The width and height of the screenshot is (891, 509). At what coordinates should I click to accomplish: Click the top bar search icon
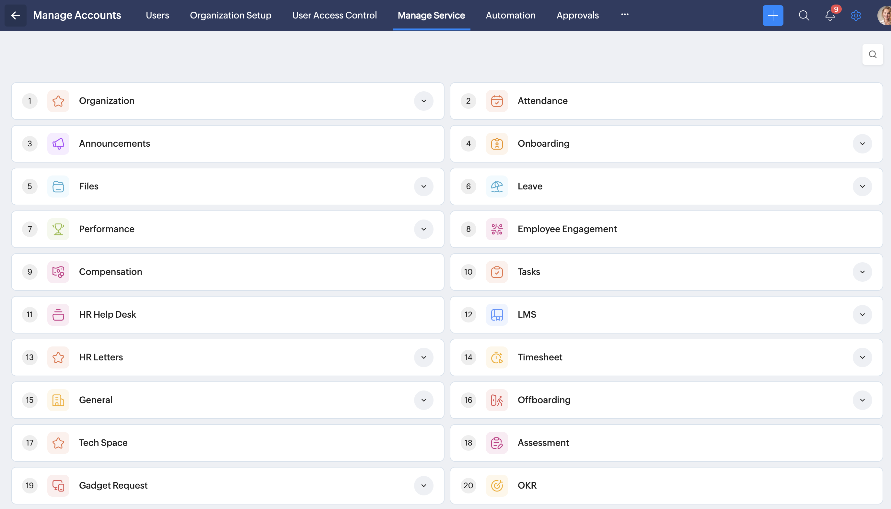coord(804,16)
